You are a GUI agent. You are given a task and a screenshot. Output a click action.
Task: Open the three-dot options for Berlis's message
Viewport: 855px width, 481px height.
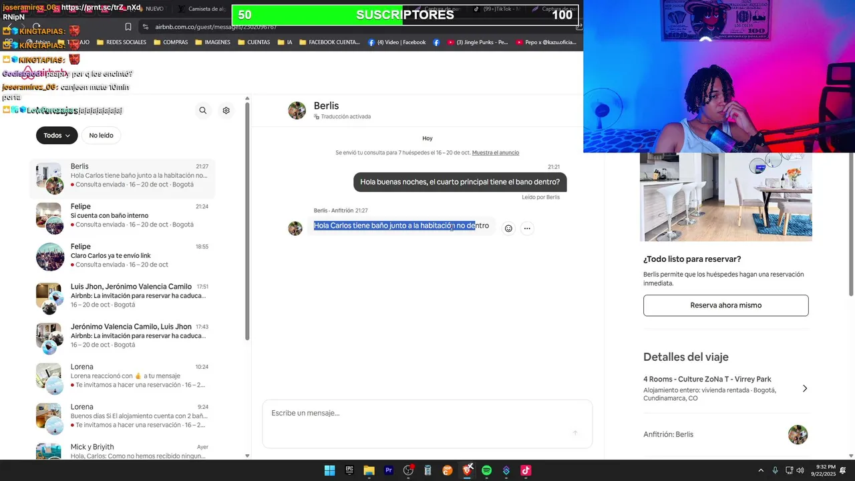527,228
